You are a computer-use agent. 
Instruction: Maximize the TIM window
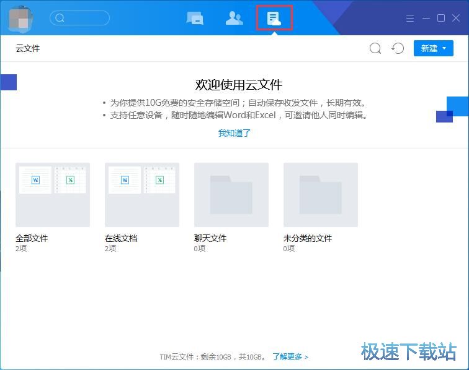coord(441,19)
